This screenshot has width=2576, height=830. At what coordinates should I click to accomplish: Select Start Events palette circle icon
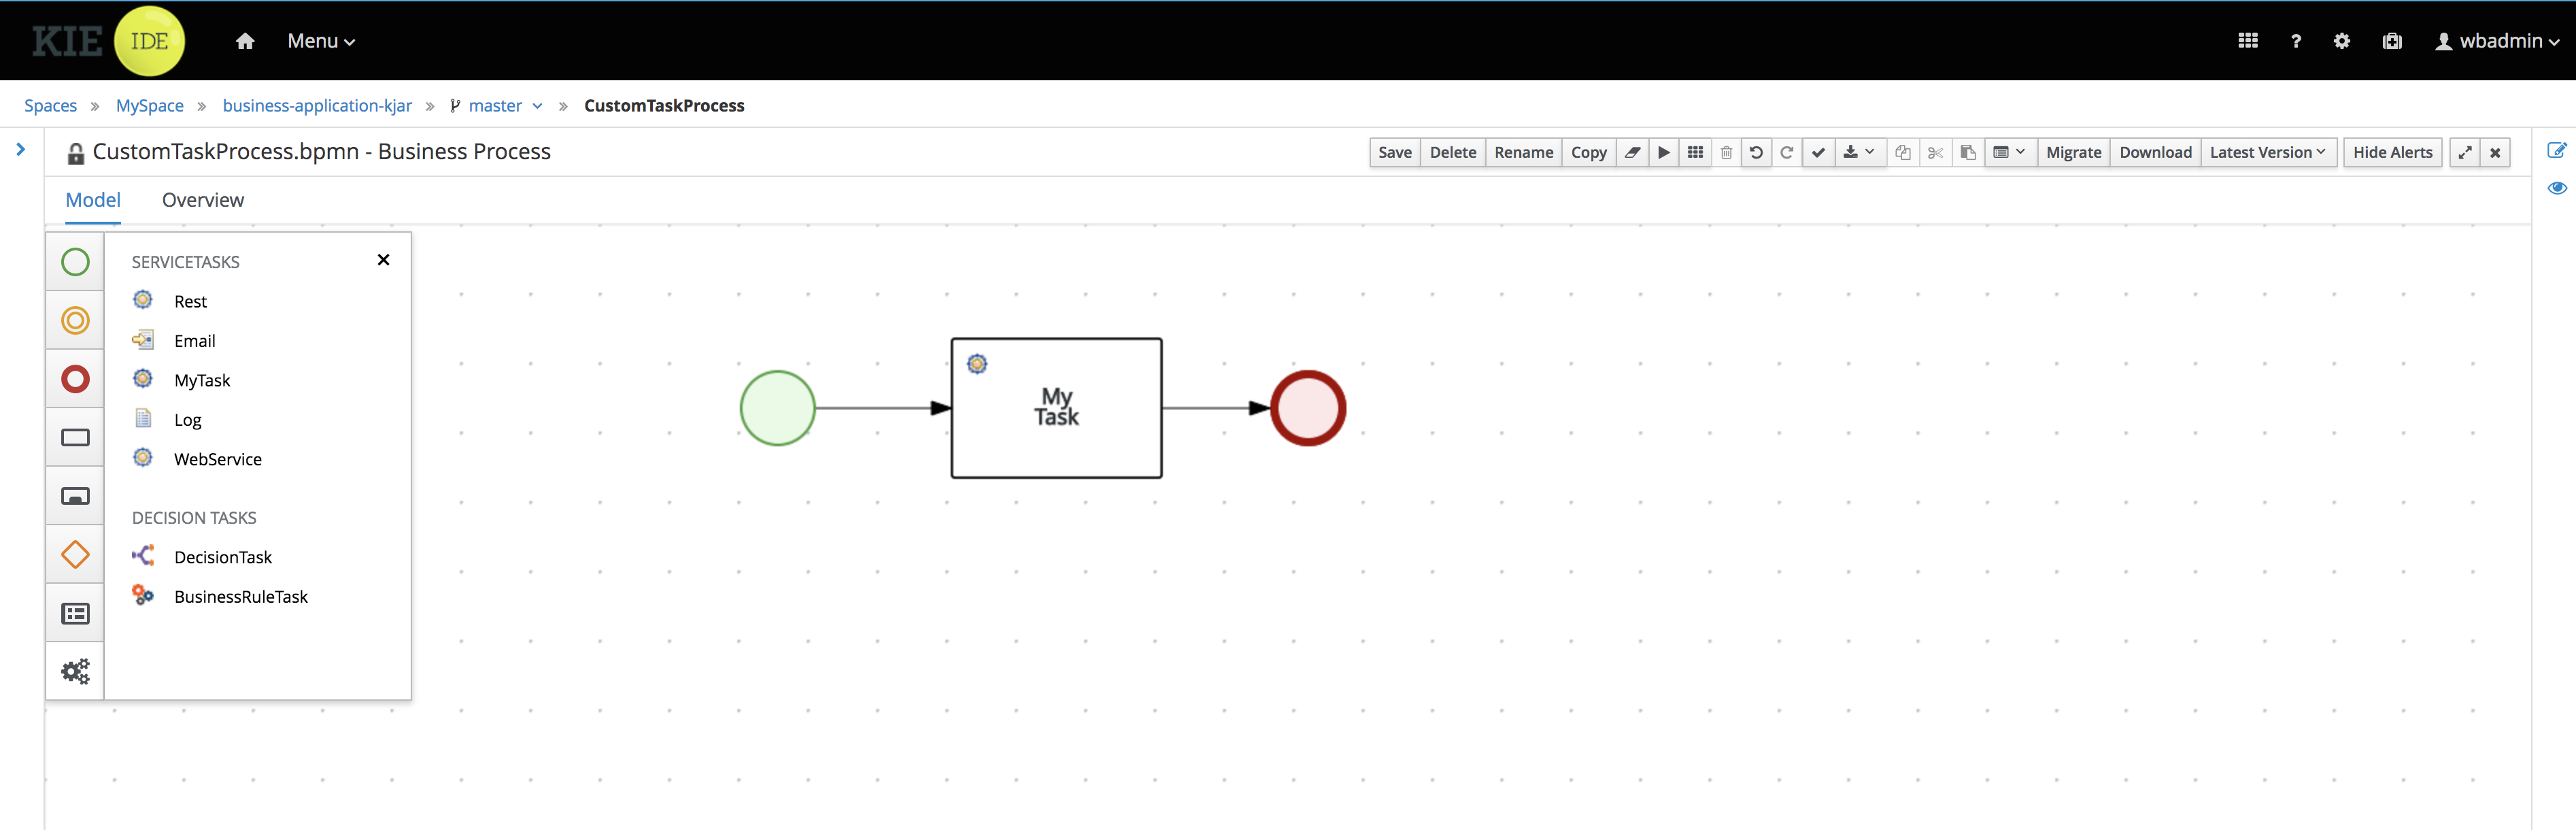(75, 262)
